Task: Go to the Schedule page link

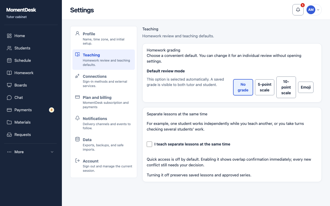Action: (31, 61)
